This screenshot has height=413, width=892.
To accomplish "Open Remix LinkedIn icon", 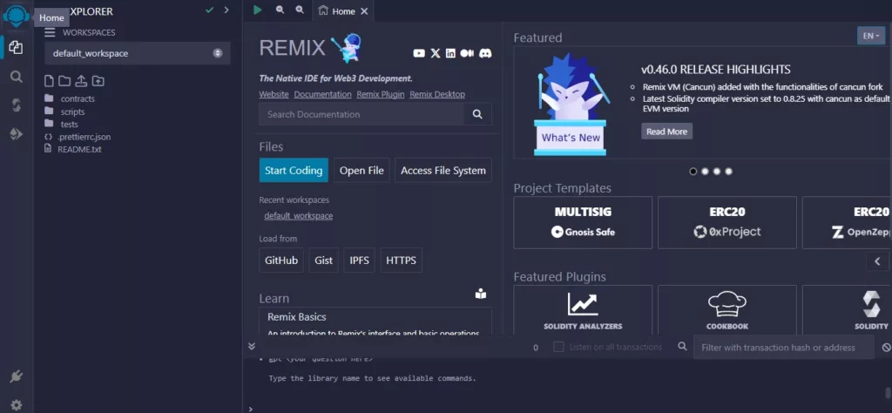I will click(x=450, y=53).
